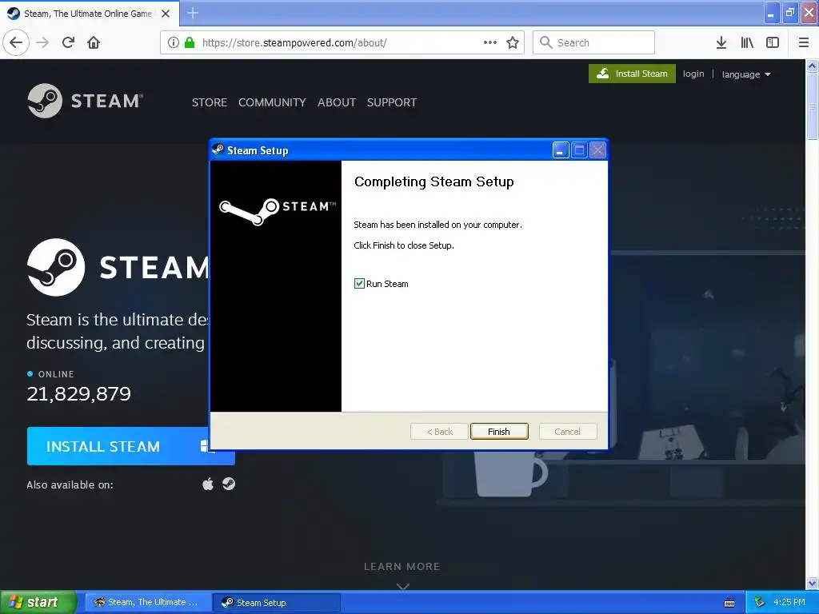
Task: Bookmark this page with the star icon
Action: coord(513,42)
